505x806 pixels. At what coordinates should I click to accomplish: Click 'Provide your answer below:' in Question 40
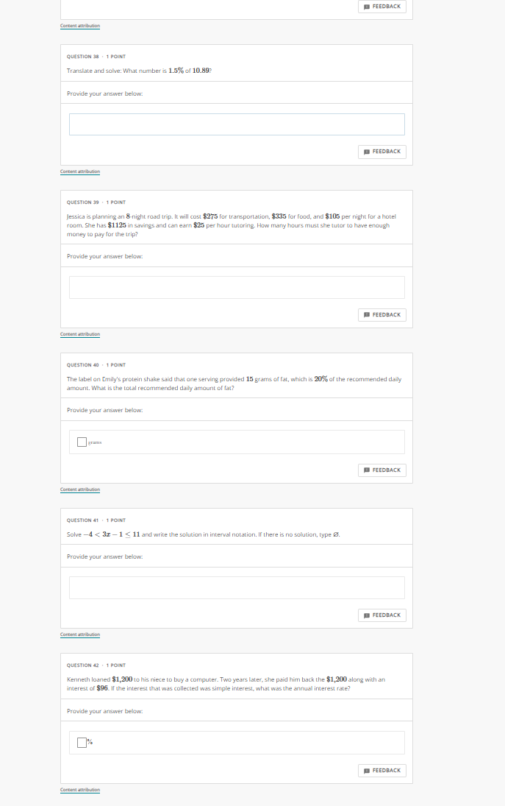pos(104,410)
